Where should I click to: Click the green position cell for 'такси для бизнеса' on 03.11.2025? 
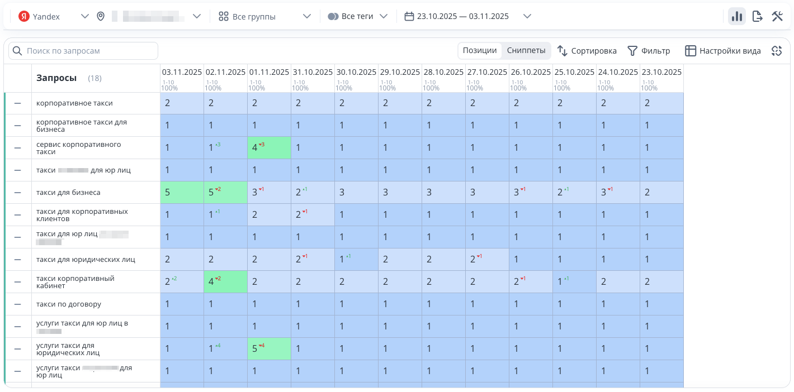pos(182,193)
